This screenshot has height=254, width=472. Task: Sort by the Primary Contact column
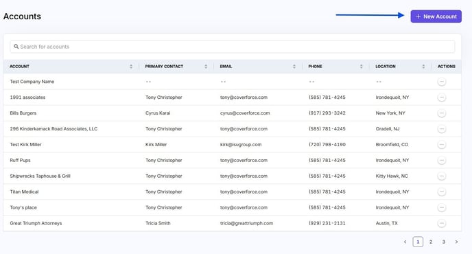[206, 67]
